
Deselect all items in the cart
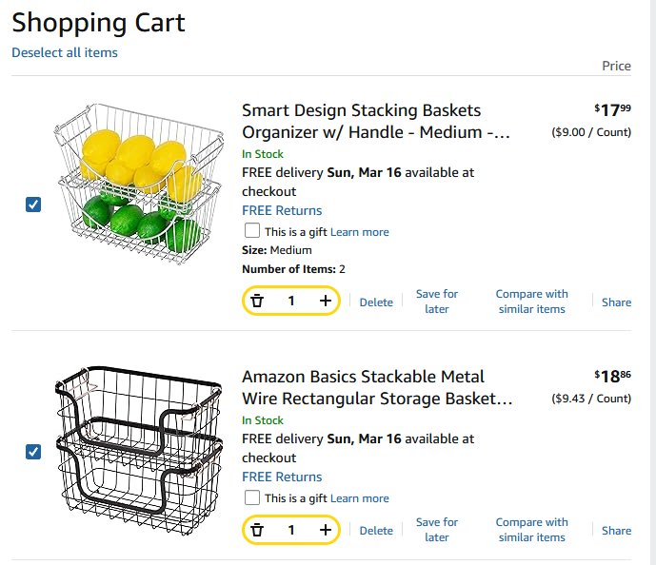click(x=65, y=52)
